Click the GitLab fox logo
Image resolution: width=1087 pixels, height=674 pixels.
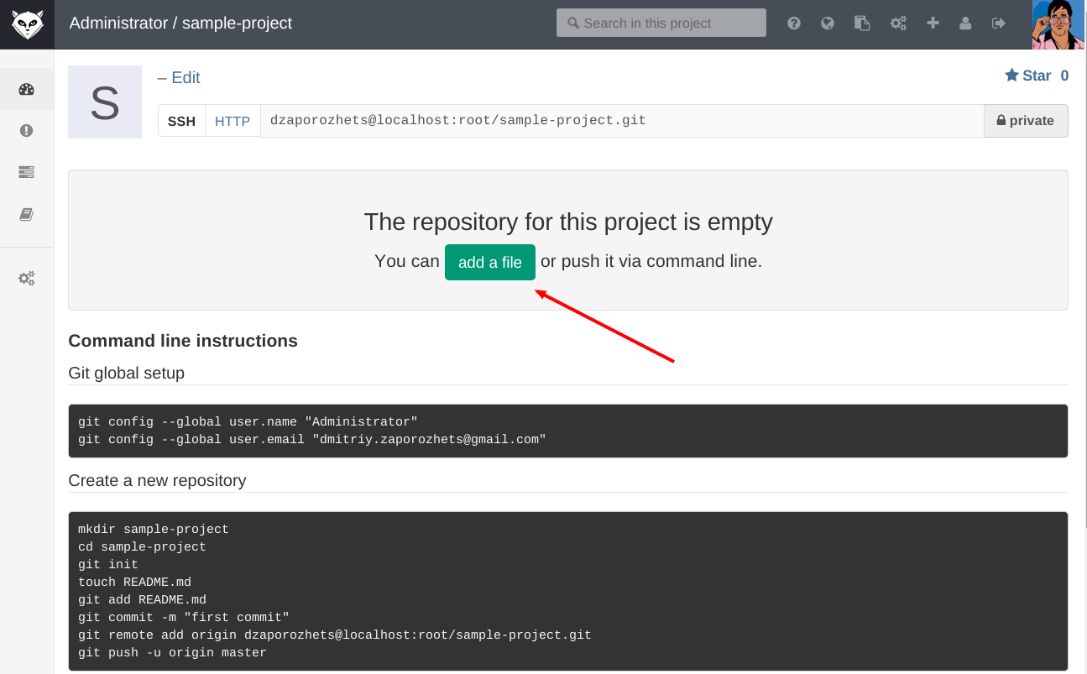coord(27,24)
